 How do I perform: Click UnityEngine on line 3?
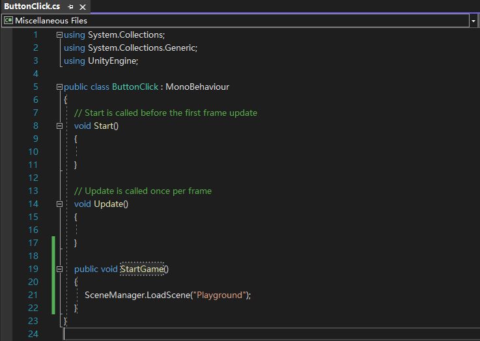tap(112, 61)
